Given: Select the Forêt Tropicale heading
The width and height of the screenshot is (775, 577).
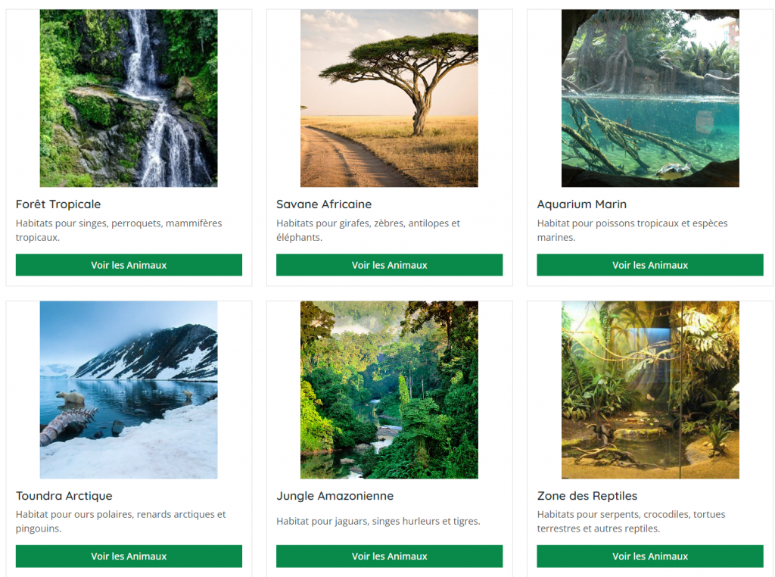Looking at the screenshot, I should tap(58, 204).
